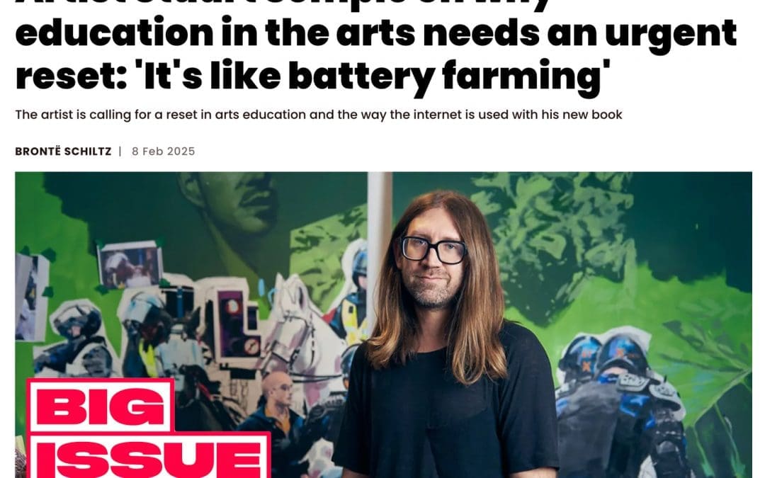Click the artist's black-framed glasses
This screenshot has height=478, width=765.
click(433, 250)
